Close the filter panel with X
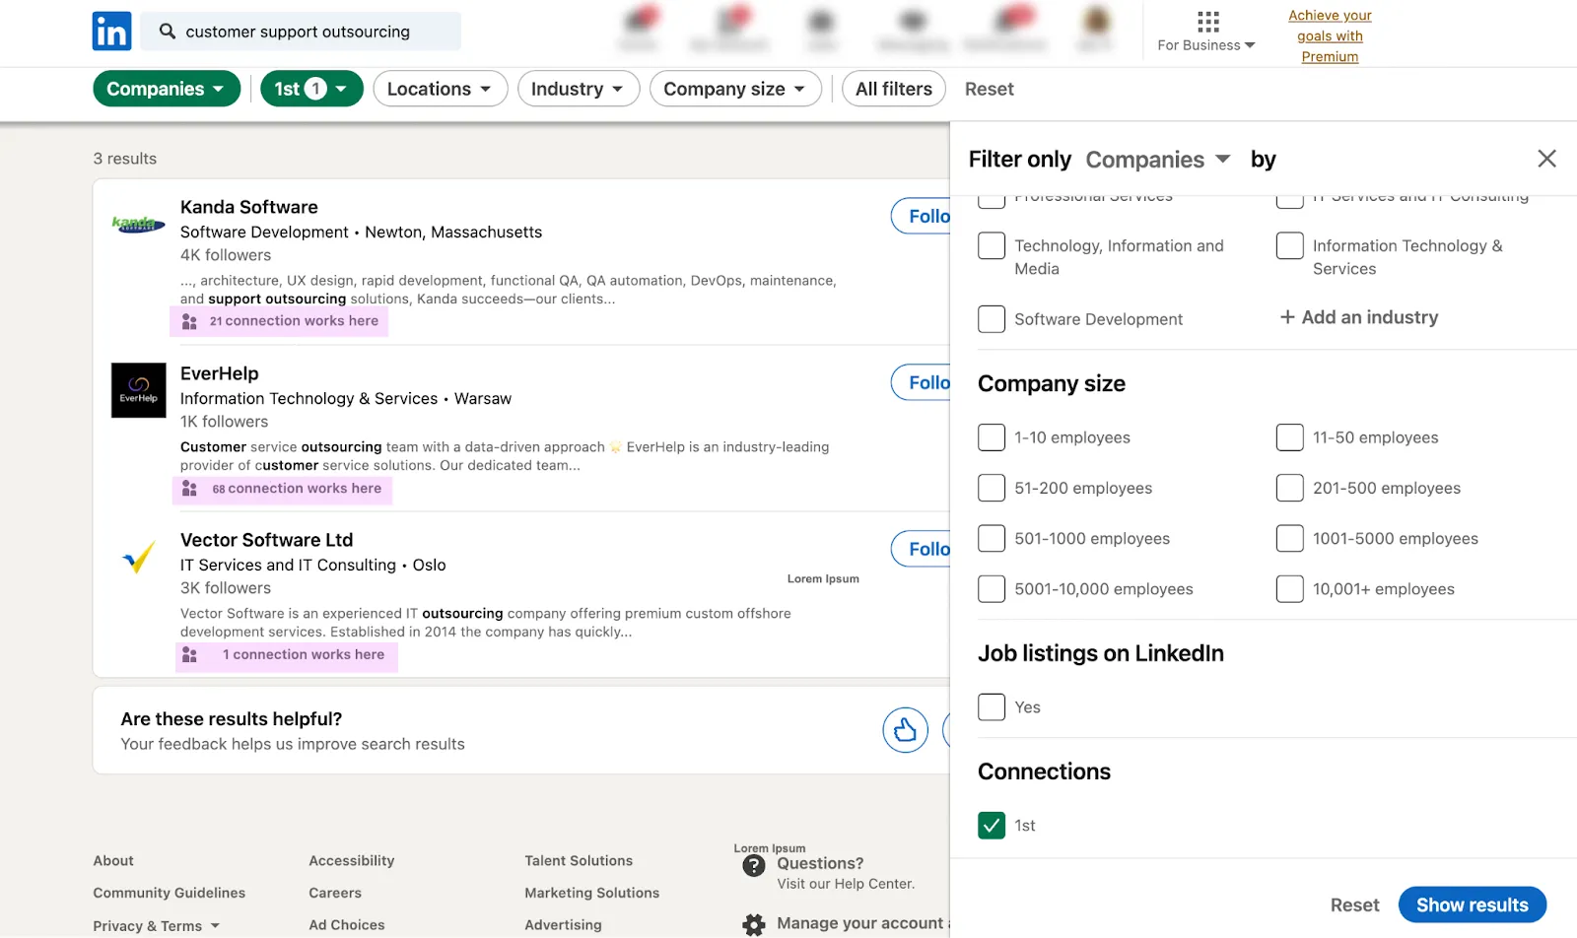Viewport: 1577px width, 938px height. point(1546,159)
